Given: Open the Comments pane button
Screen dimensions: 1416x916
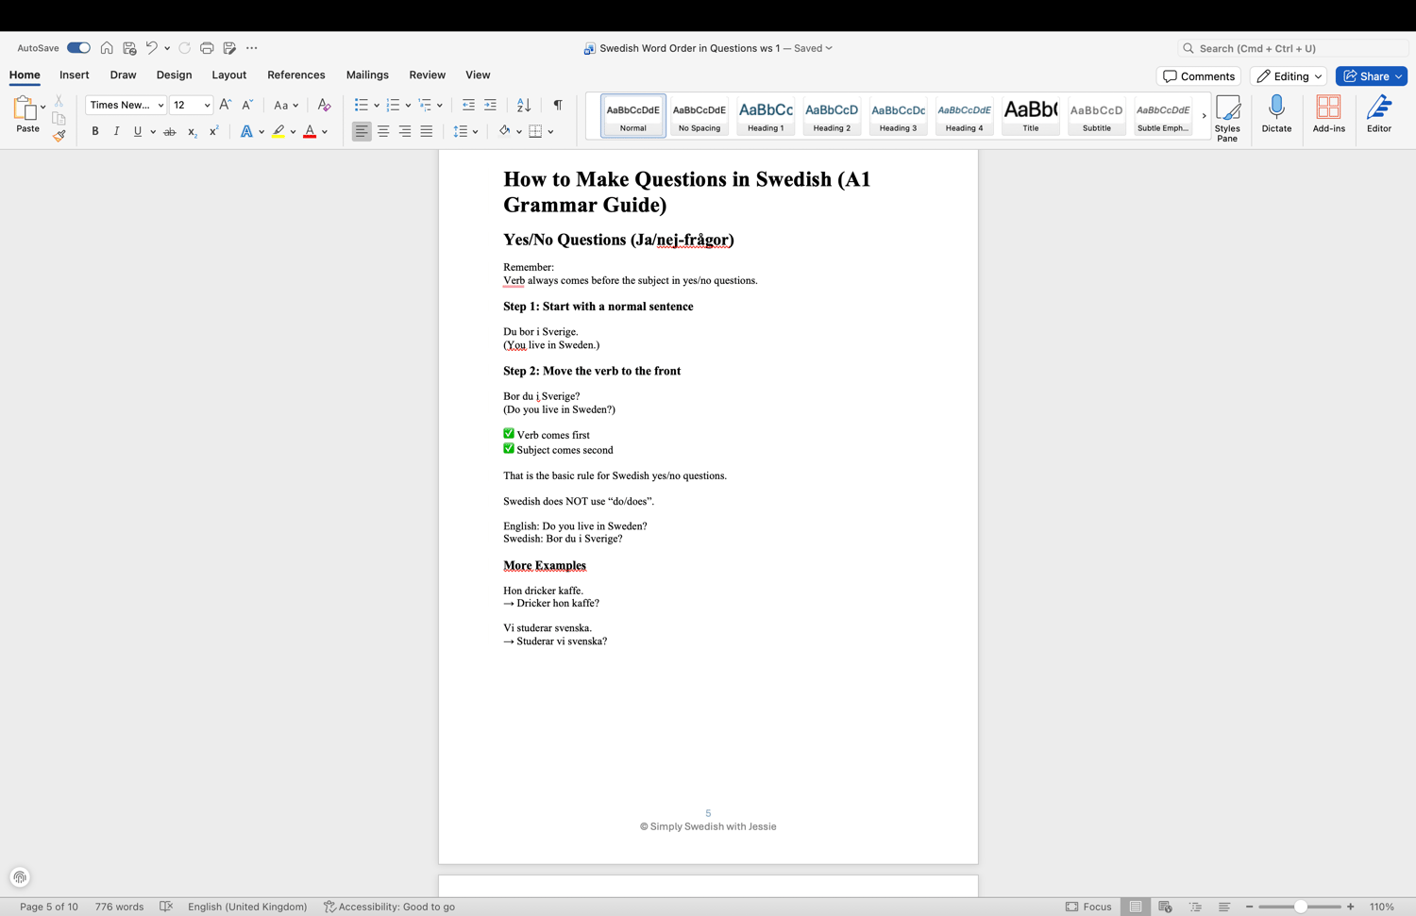Looking at the screenshot, I should coord(1199,76).
